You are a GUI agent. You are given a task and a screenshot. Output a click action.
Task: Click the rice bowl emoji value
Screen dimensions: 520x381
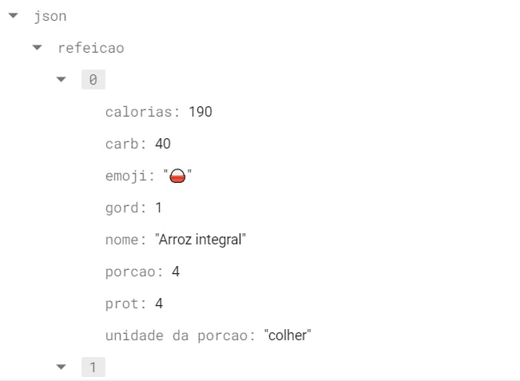[177, 177]
